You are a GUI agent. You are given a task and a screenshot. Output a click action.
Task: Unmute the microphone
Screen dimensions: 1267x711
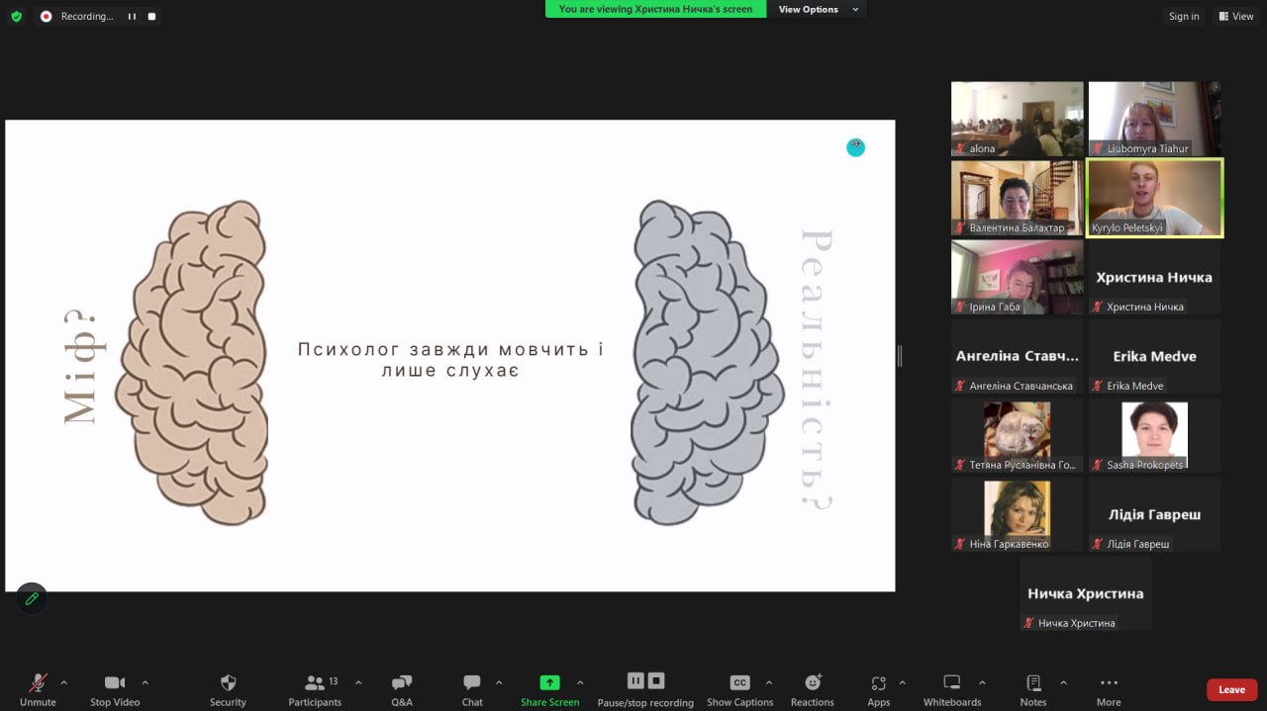point(38,689)
